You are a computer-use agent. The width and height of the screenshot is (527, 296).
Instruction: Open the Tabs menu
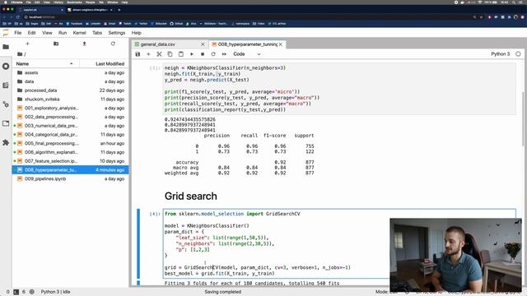[97, 33]
